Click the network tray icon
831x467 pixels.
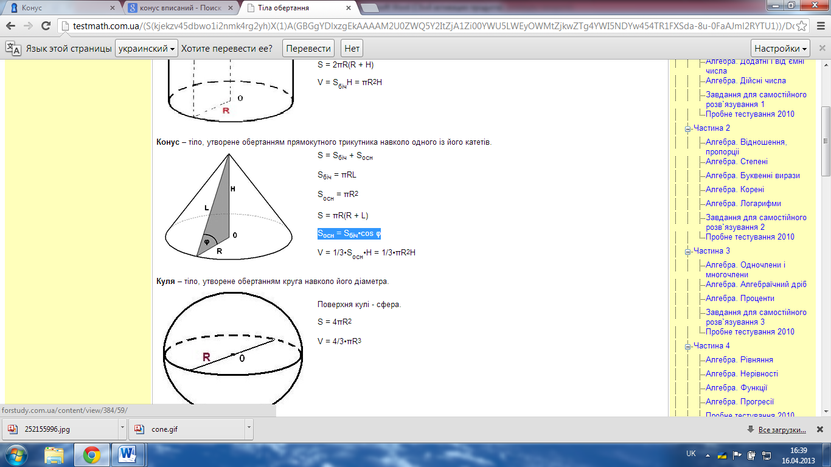[765, 455]
